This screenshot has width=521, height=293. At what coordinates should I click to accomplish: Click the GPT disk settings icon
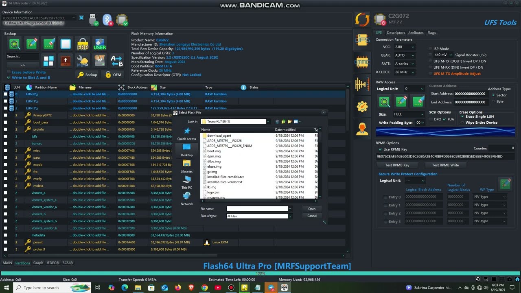pyautogui.click(x=100, y=61)
